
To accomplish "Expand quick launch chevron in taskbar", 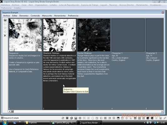I will click(x=20, y=122).
